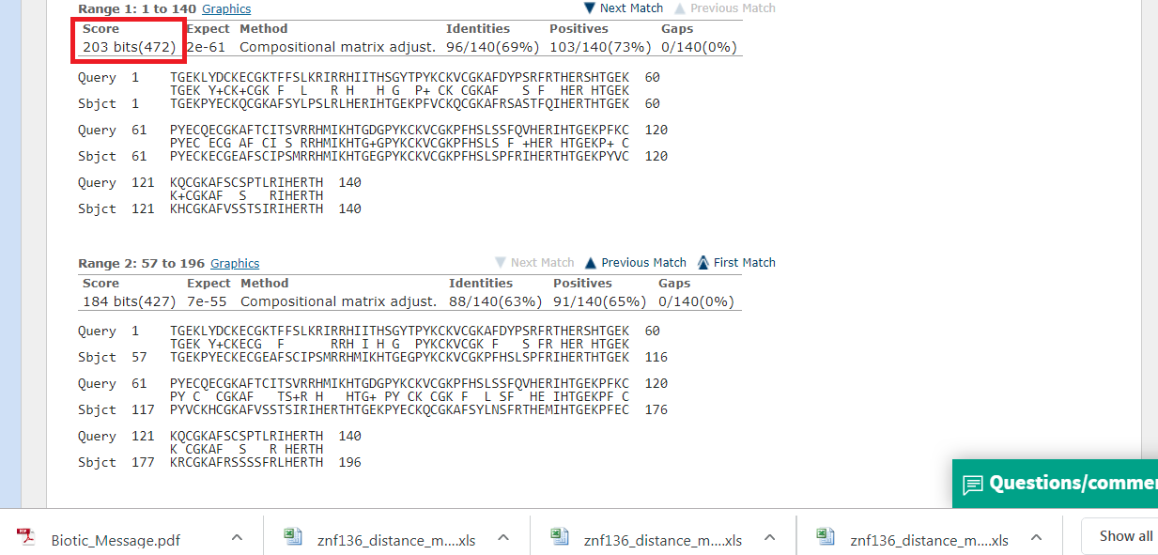Image resolution: width=1158 pixels, height=555 pixels.
Task: Open the Graphics link for Range 1
Action: click(x=226, y=9)
